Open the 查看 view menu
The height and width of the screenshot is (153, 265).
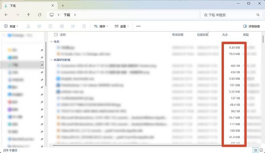(x=122, y=26)
